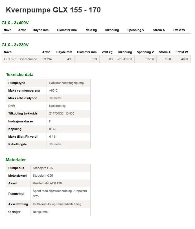The width and height of the screenshot is (195, 229).
Task: Click the Effekt W header in 3x400V table
Action: coord(179,30)
